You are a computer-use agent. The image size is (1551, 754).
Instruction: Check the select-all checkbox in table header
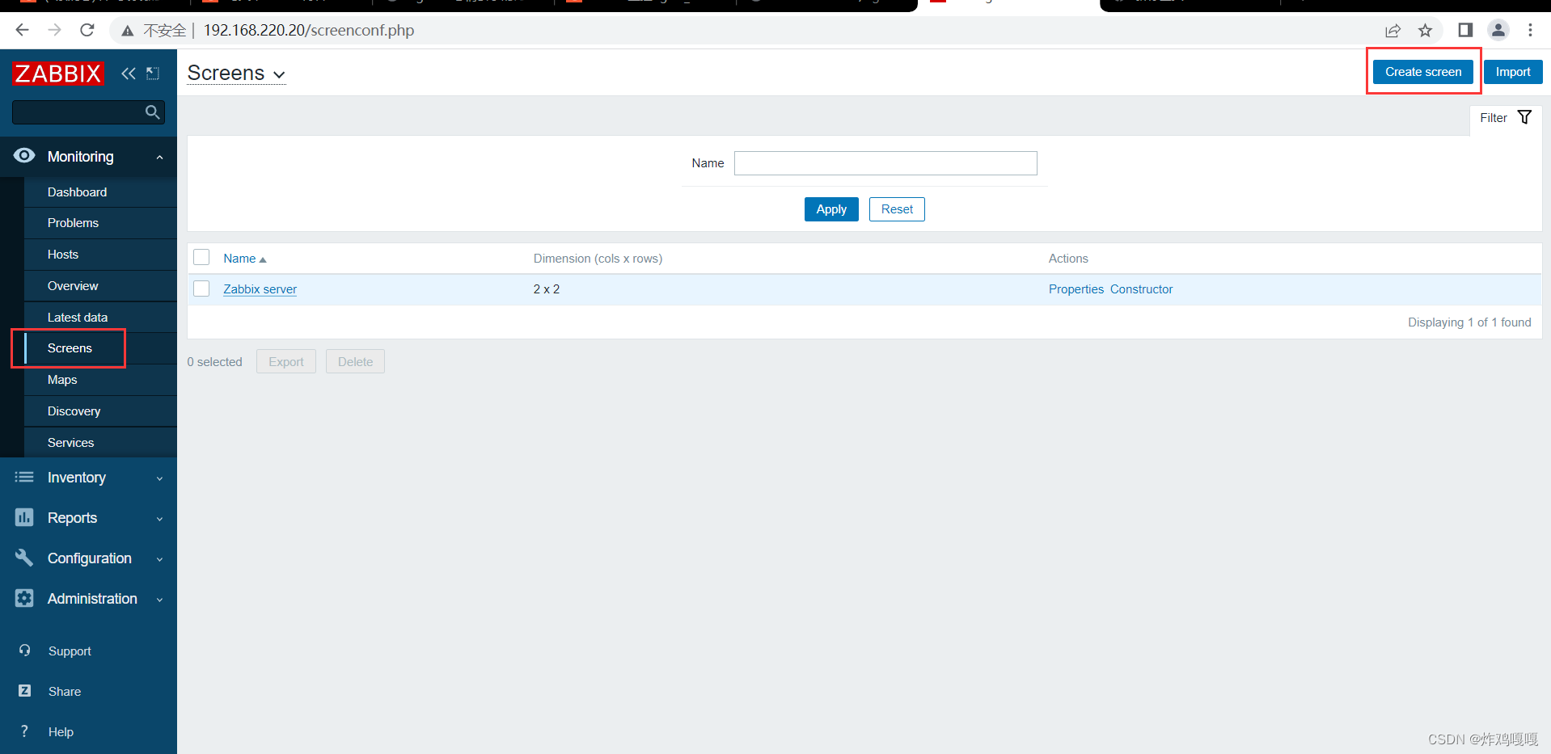[x=201, y=257]
